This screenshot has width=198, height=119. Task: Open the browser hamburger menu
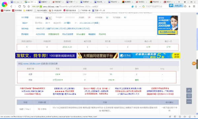(194, 7)
